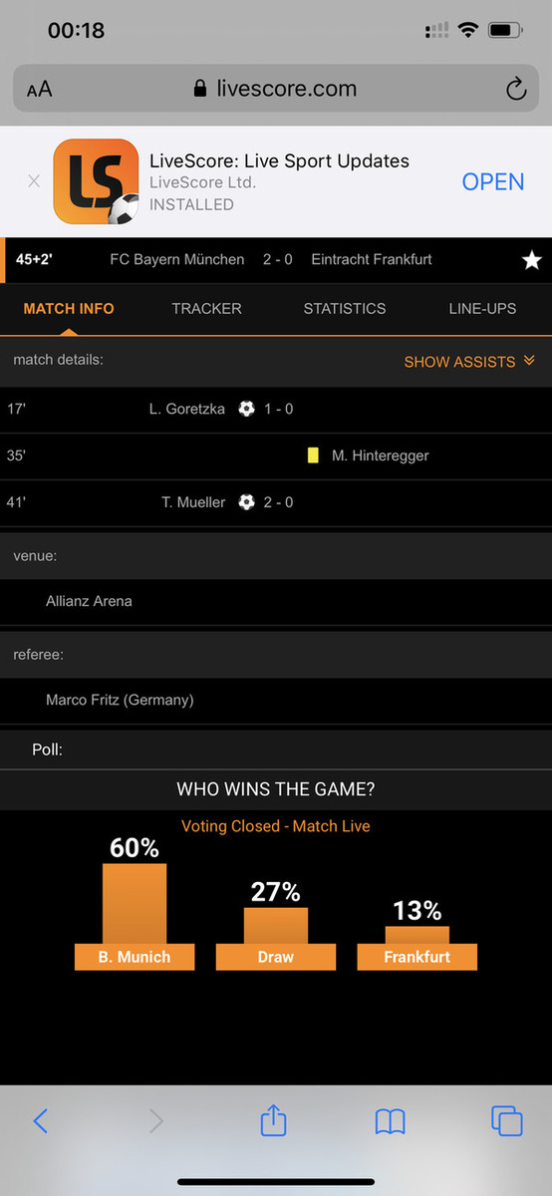Switch to the STATISTICS tab
Image resolution: width=552 pixels, height=1196 pixels.
click(345, 309)
